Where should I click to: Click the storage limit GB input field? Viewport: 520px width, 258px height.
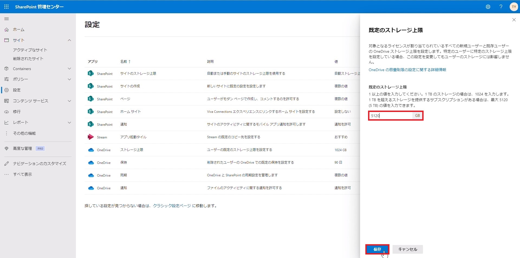(x=391, y=115)
